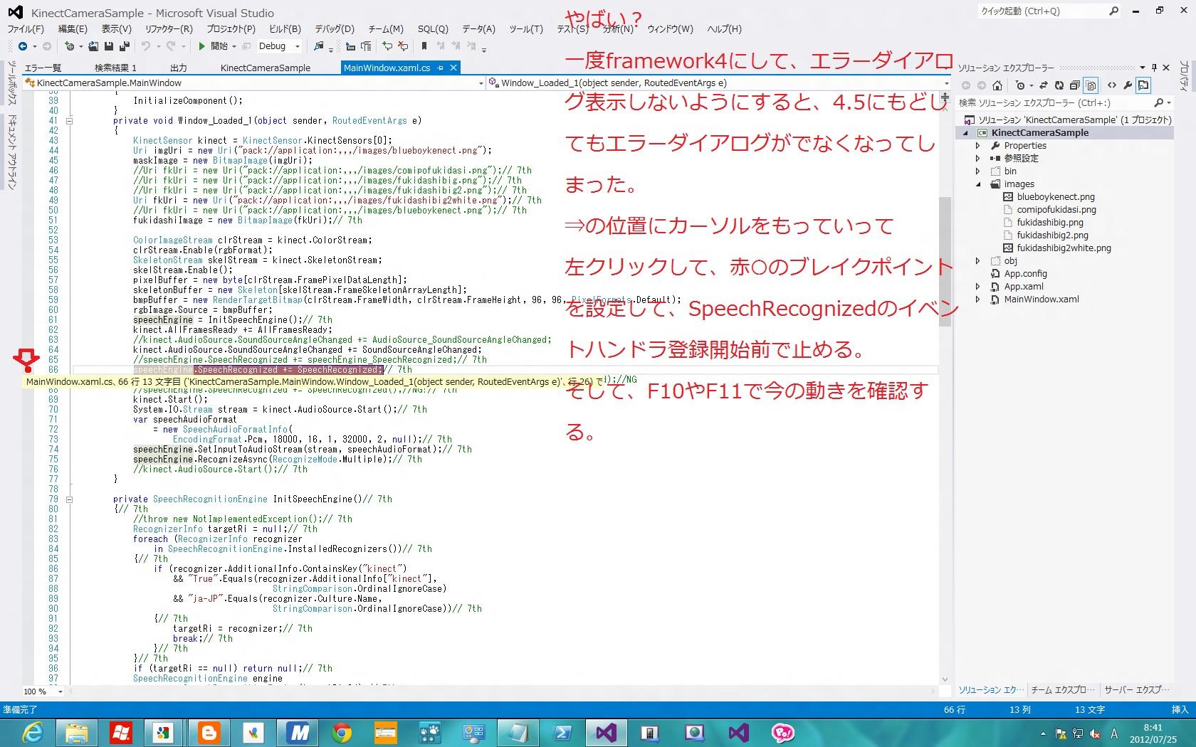
Task: Click the Refresh icon in Solution Explorer
Action: tap(1059, 85)
